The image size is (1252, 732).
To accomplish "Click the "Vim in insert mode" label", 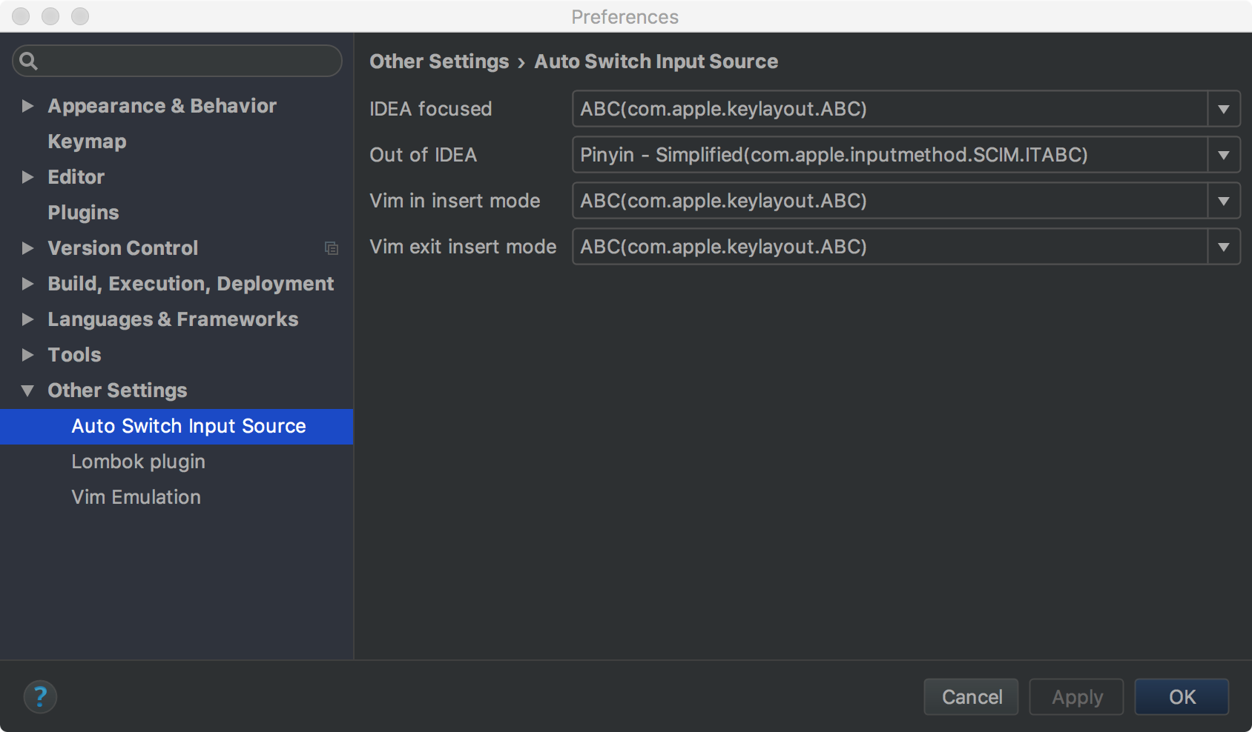I will 455,201.
